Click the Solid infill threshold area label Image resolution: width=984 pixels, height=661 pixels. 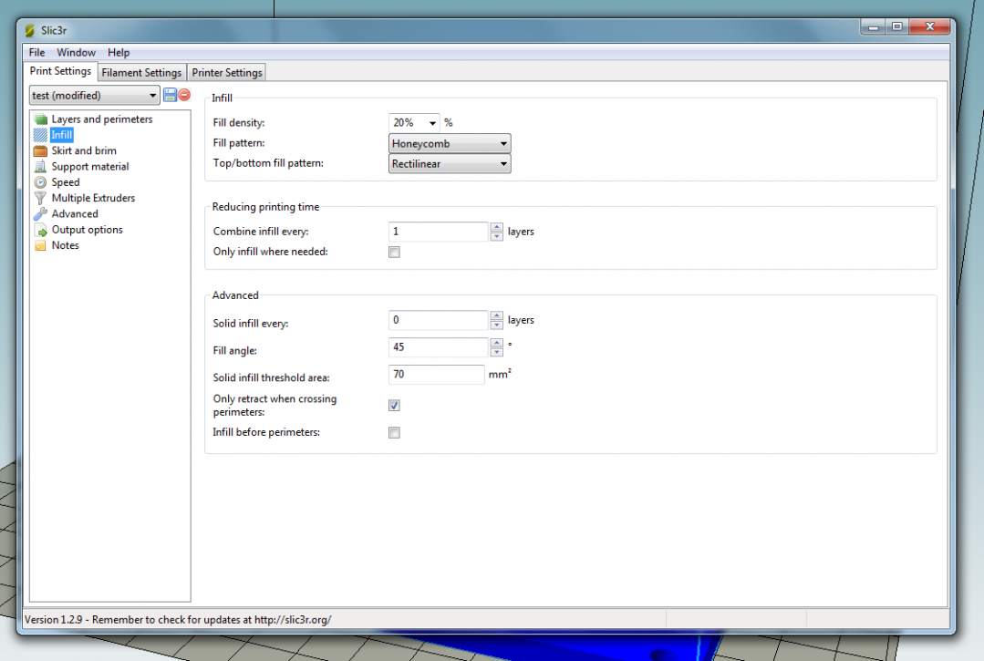[271, 377]
